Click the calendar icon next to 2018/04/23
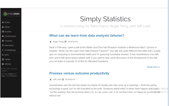 (66, 42)
